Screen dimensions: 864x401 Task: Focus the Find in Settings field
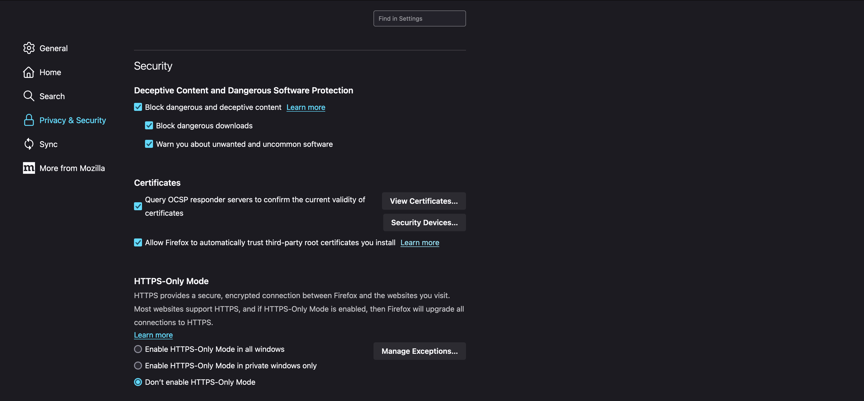coord(419,18)
